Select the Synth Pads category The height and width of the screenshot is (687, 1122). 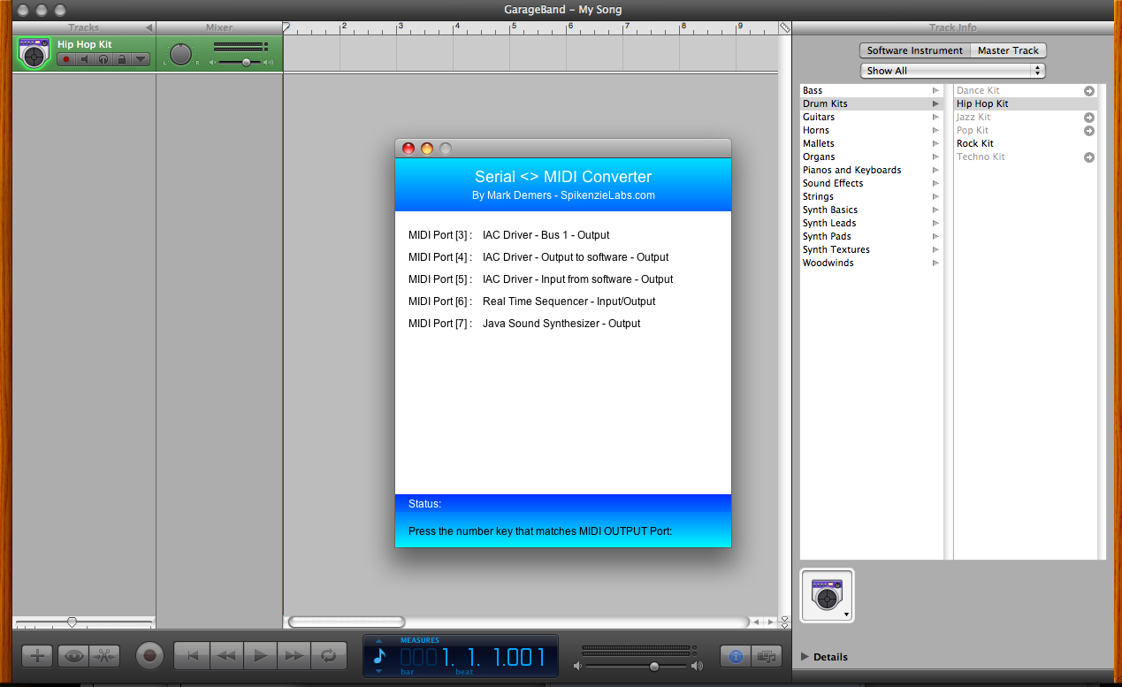871,236
